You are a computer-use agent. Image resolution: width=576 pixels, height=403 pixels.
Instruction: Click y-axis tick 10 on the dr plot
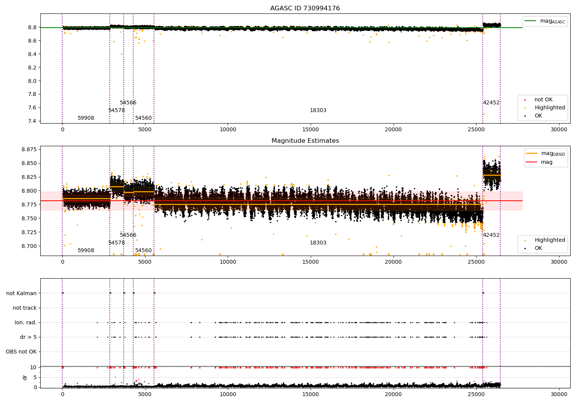tap(33, 367)
